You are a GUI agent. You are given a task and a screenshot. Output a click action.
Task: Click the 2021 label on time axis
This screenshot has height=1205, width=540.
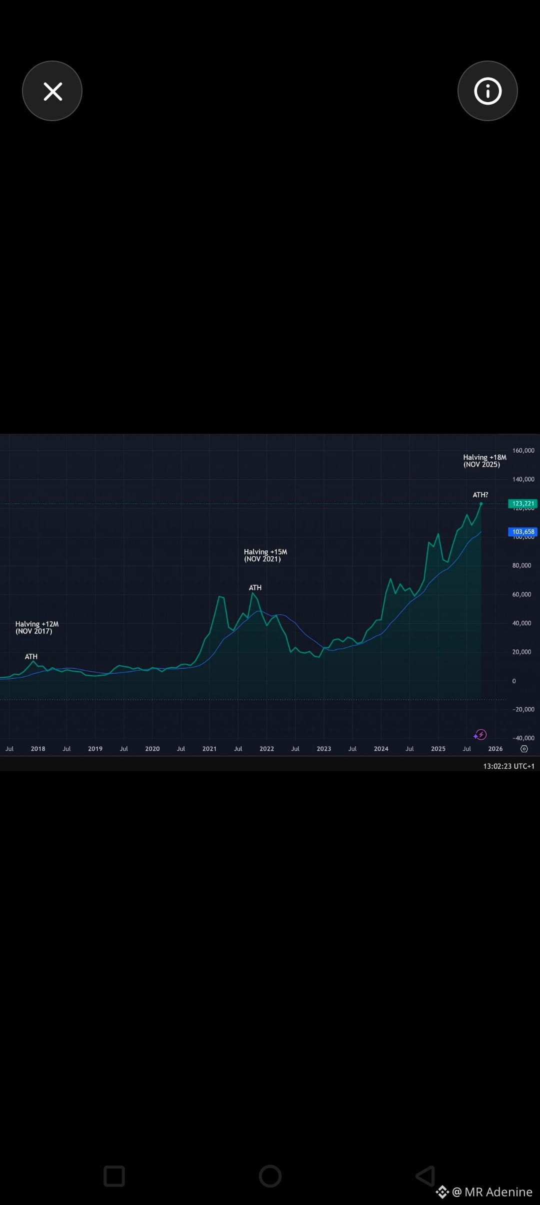(x=209, y=749)
